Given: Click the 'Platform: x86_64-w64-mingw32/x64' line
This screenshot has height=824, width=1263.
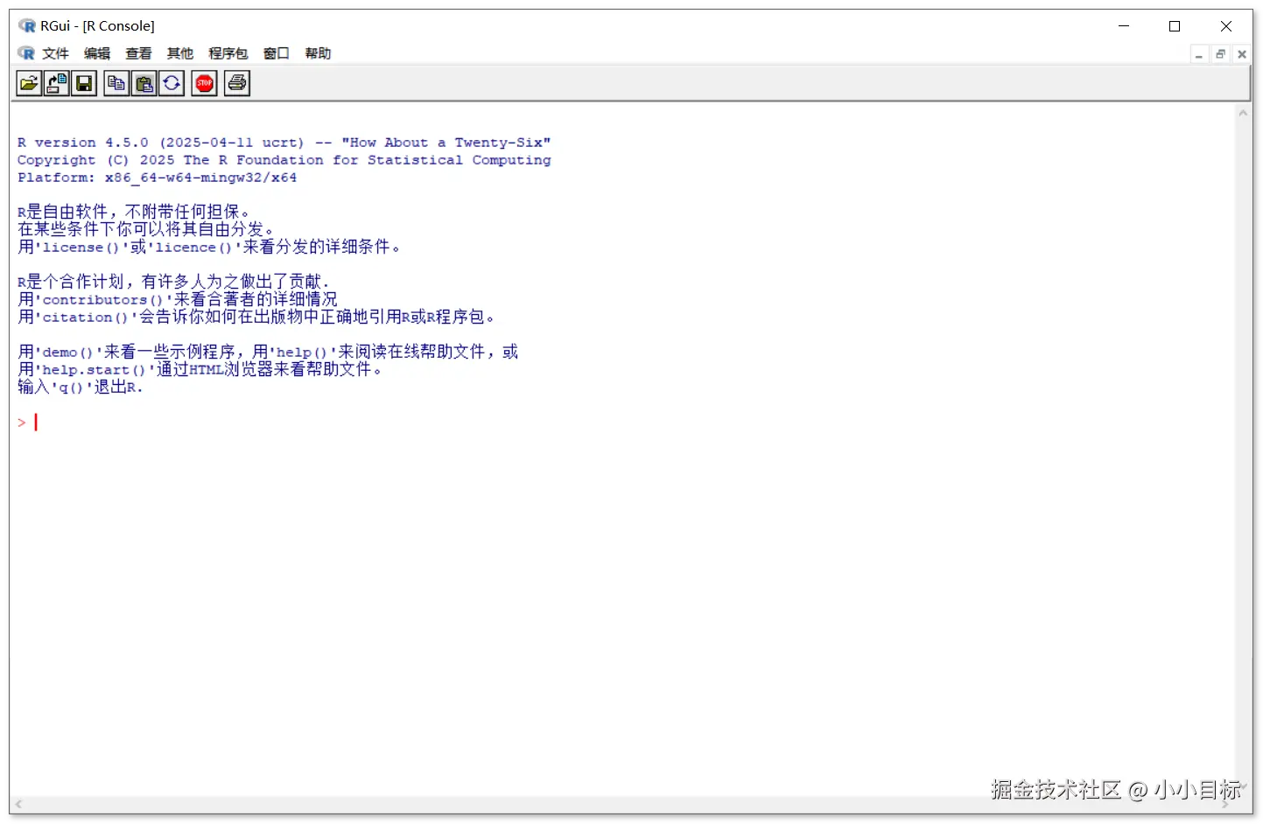Looking at the screenshot, I should coord(157,178).
